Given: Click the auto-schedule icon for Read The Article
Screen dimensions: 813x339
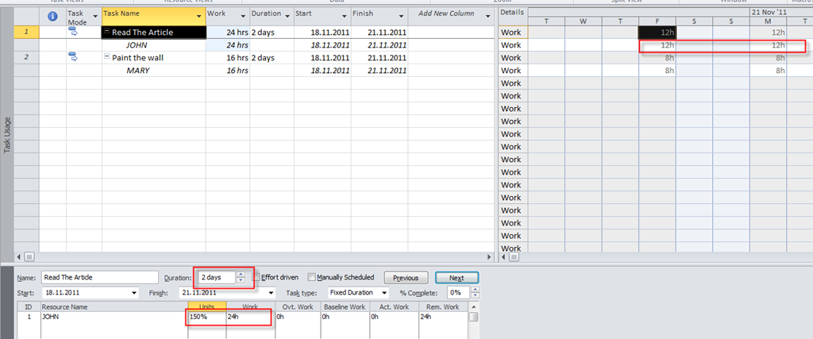Looking at the screenshot, I should [74, 32].
